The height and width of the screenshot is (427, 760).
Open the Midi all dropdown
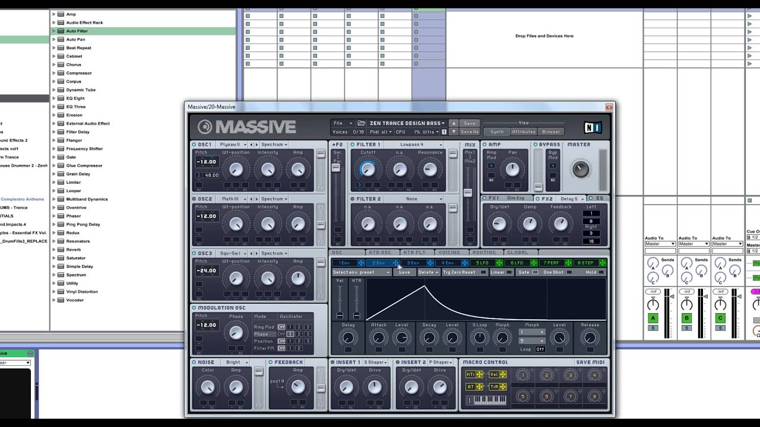[380, 132]
